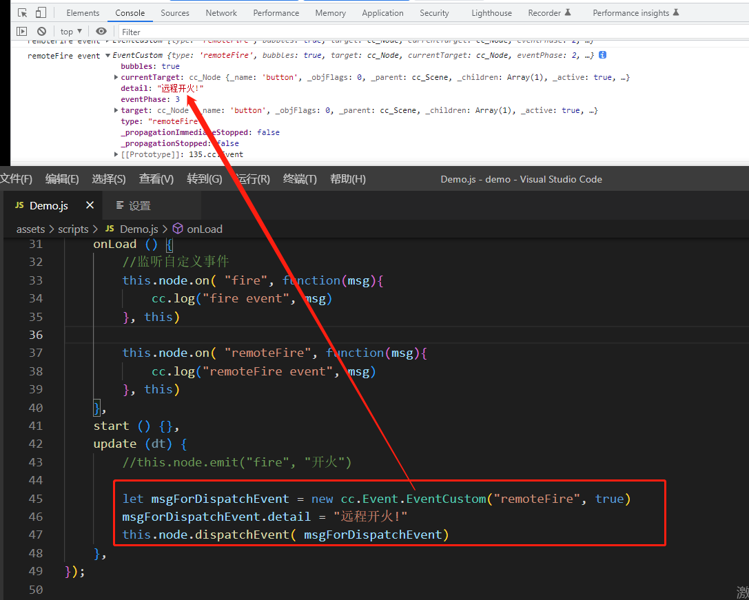Clear console with the ban icon
749x600 pixels.
[x=41, y=32]
